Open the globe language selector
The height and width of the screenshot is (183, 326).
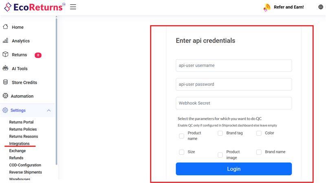[321, 7]
